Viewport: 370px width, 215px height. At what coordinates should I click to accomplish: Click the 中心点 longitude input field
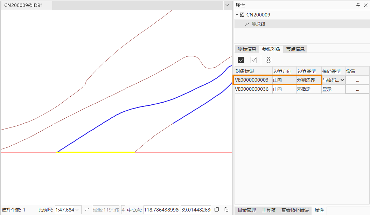(161, 210)
